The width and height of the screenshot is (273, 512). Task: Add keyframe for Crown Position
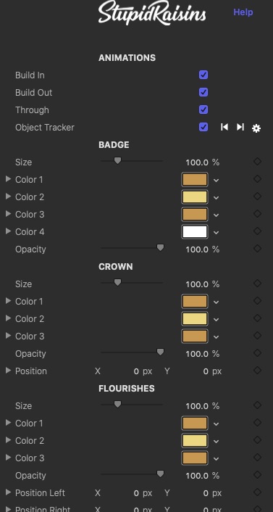pyautogui.click(x=257, y=371)
